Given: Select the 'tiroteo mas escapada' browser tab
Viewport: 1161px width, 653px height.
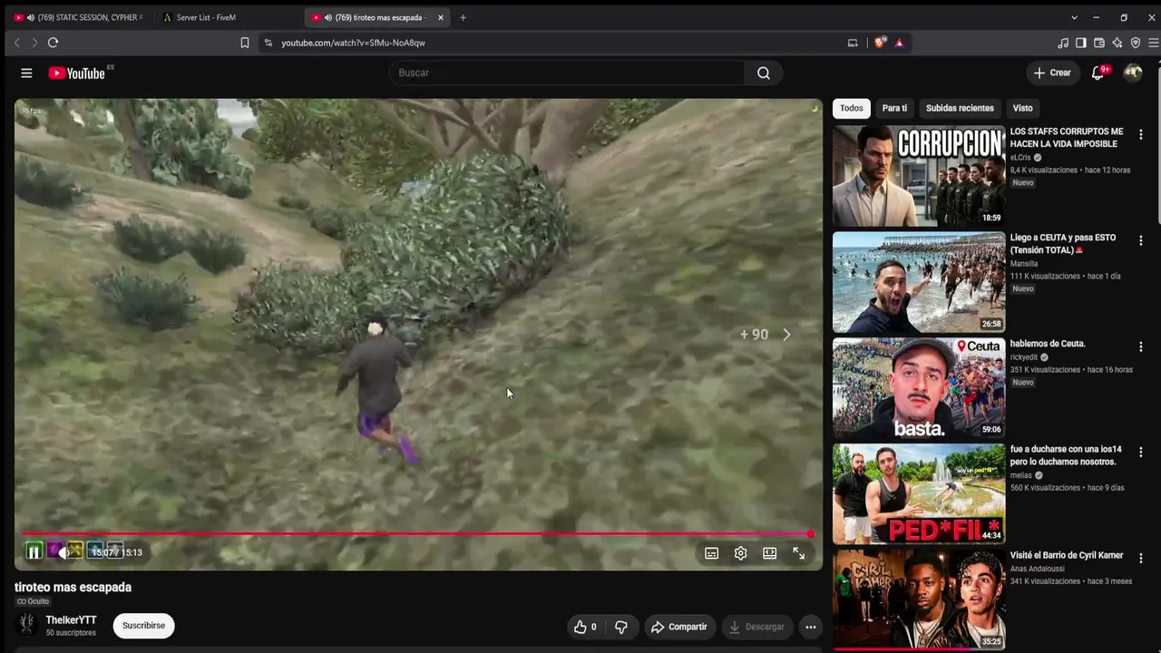Looking at the screenshot, I should (376, 17).
